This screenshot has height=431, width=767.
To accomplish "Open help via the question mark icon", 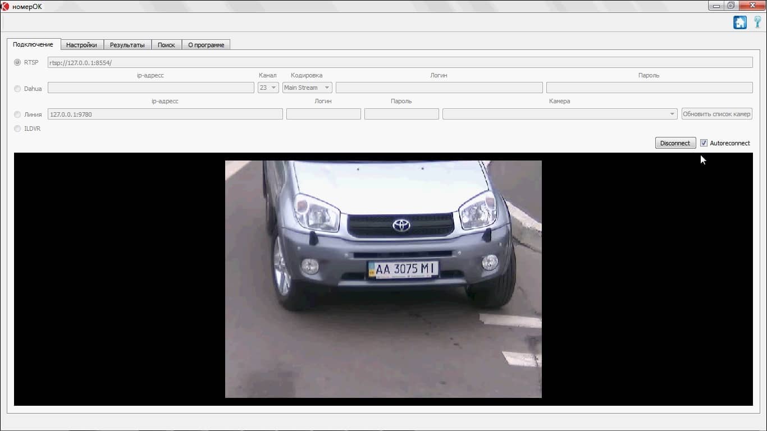I will (x=757, y=22).
